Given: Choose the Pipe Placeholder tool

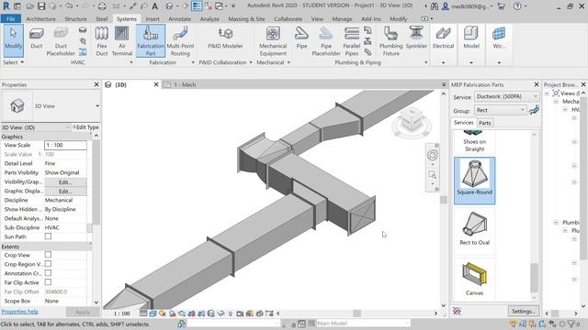Looking at the screenshot, I should coord(326,41).
